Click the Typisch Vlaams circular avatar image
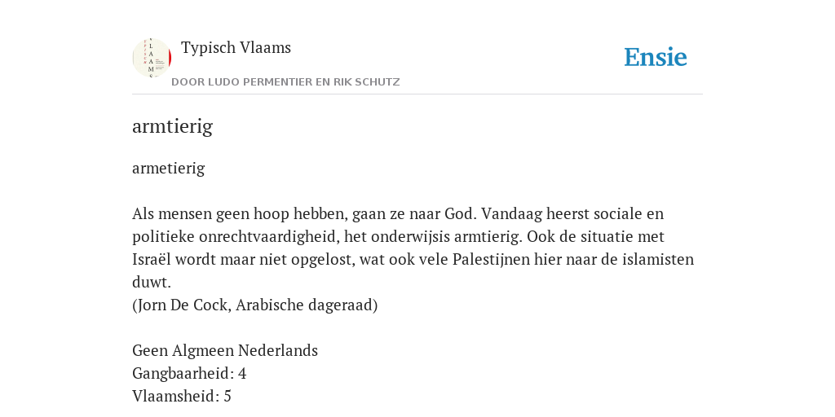This screenshot has height=417, width=835. point(152,58)
